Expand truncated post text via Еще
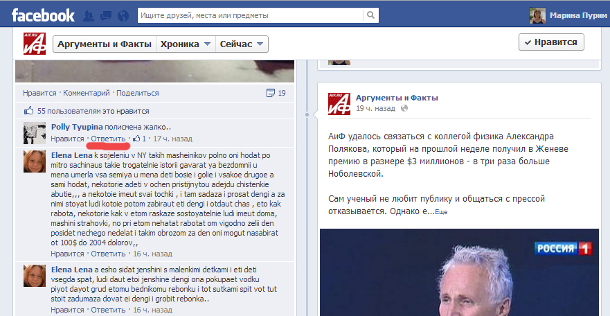 (441, 211)
